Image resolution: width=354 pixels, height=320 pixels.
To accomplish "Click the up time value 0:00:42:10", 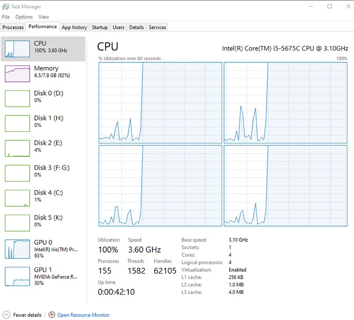I will [116, 292].
